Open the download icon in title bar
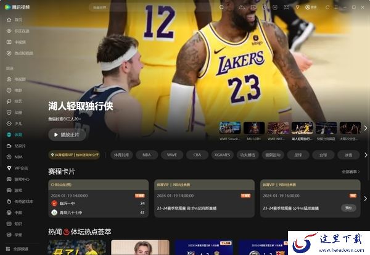Image resolution: width=370 pixels, height=255 pixels. coord(275,7)
